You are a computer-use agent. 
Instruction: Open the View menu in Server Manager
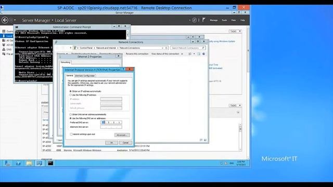click(234, 20)
